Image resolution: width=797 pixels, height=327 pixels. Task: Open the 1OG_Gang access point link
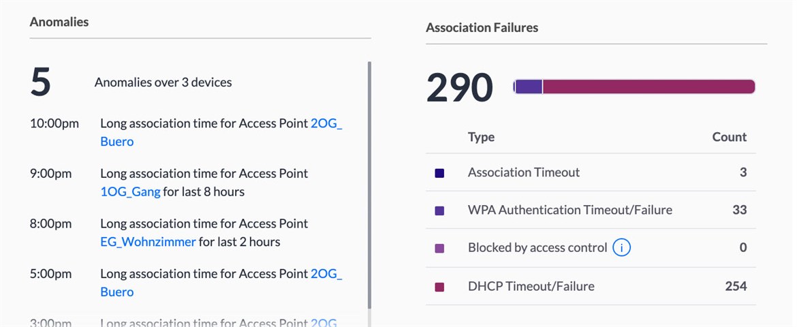130,191
